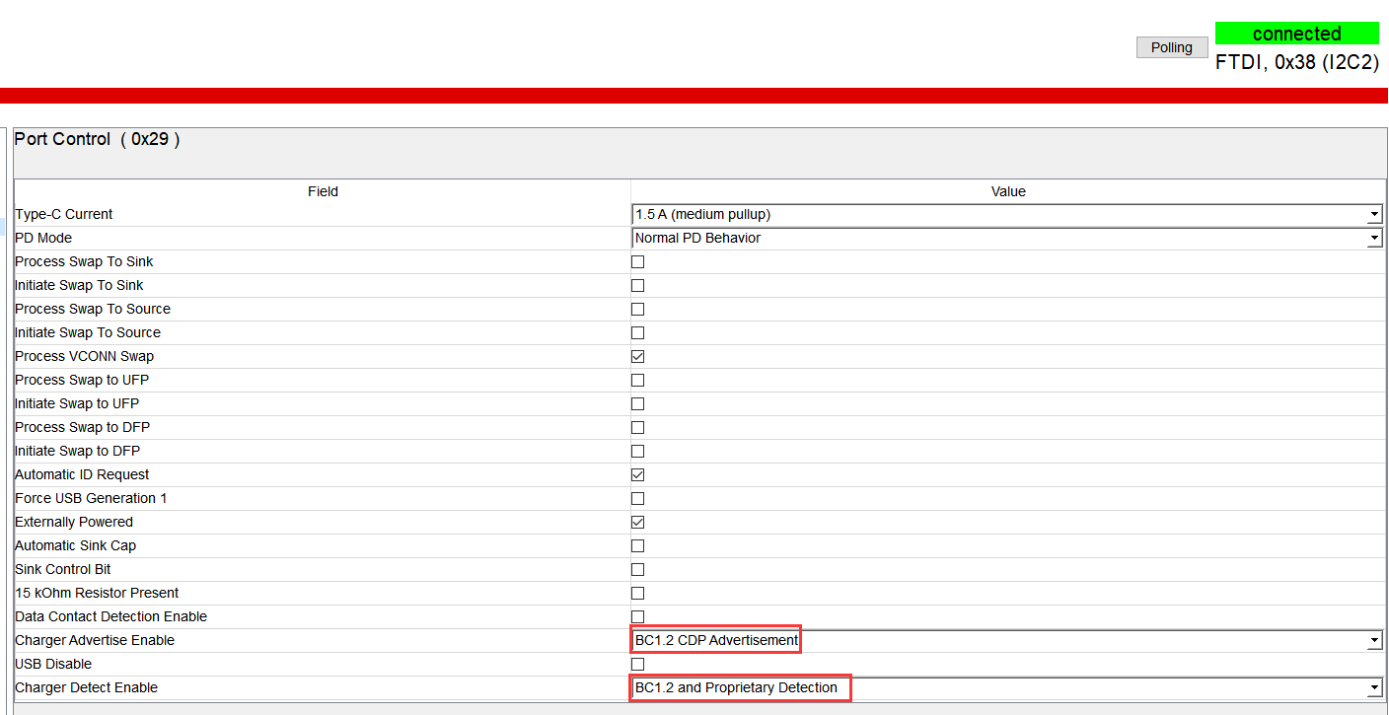Enable Process Swap To Source checkbox
1389x715 pixels.
[x=637, y=309]
